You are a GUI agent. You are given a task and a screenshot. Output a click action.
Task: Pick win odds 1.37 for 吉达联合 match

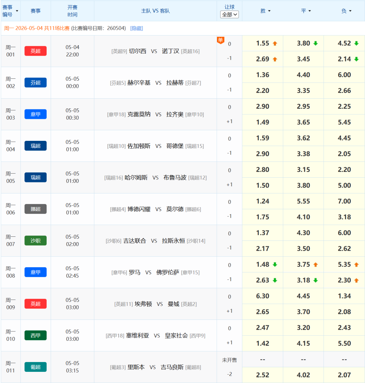click(263, 233)
